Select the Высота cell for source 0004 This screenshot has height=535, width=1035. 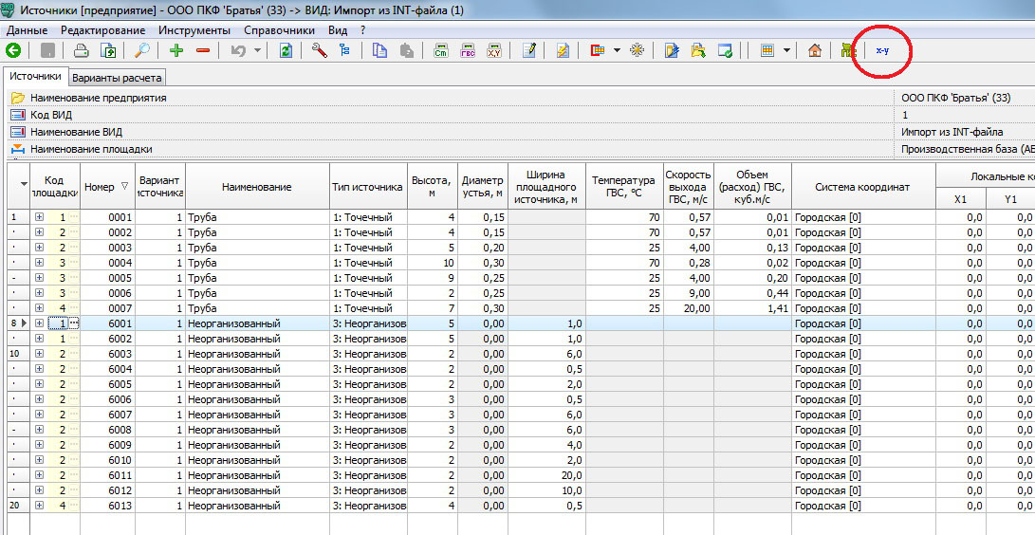(432, 263)
